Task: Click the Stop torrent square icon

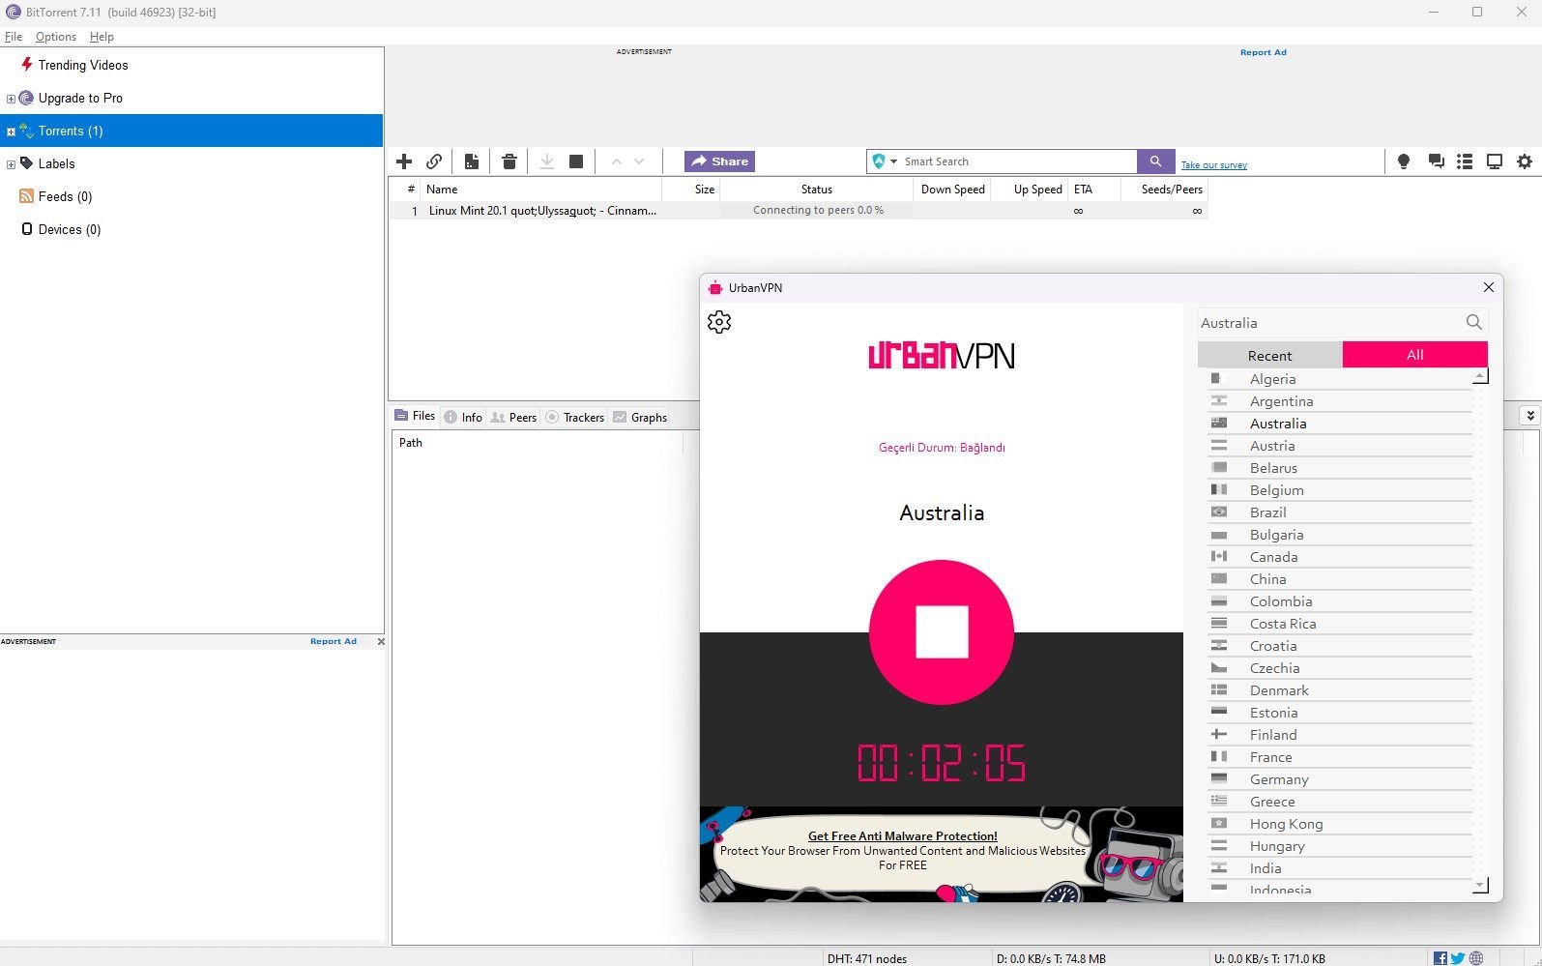Action: pyautogui.click(x=576, y=161)
